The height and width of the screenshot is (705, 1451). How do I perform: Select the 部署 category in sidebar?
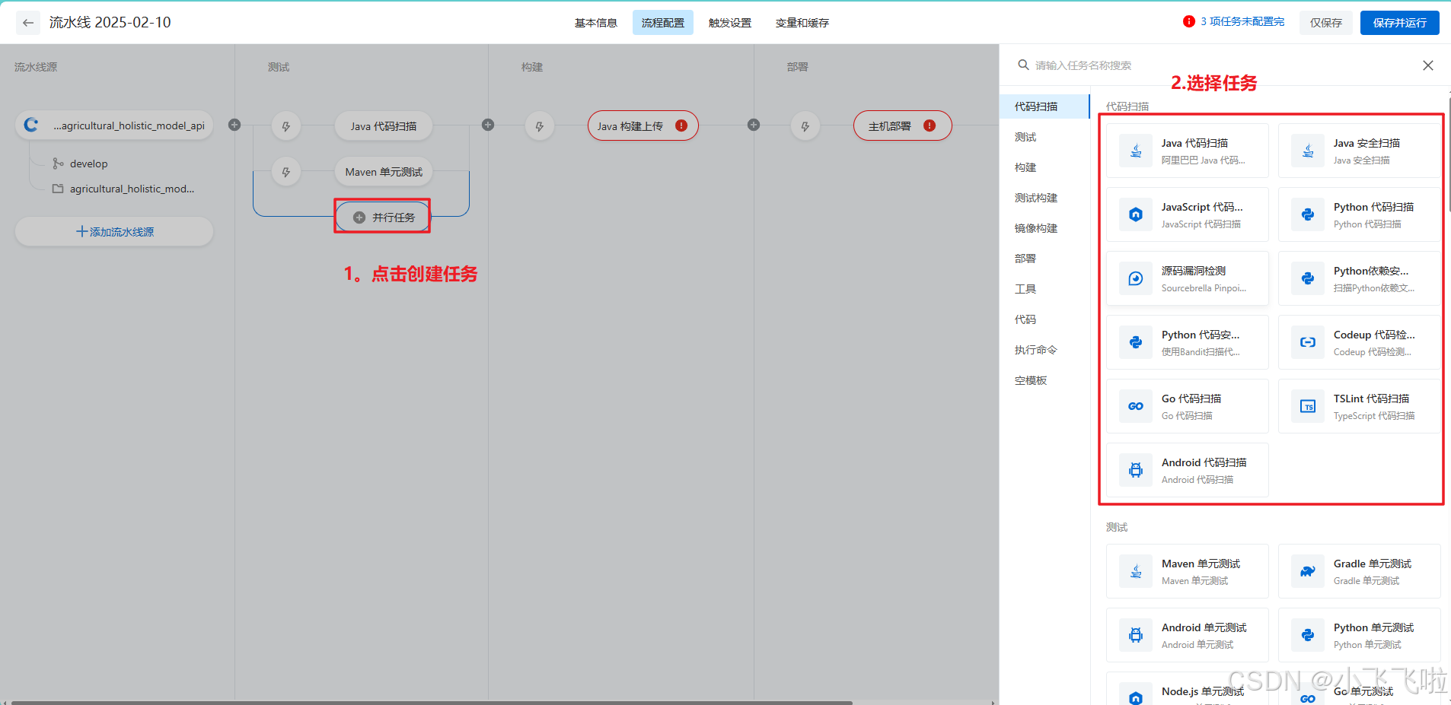1044,259
